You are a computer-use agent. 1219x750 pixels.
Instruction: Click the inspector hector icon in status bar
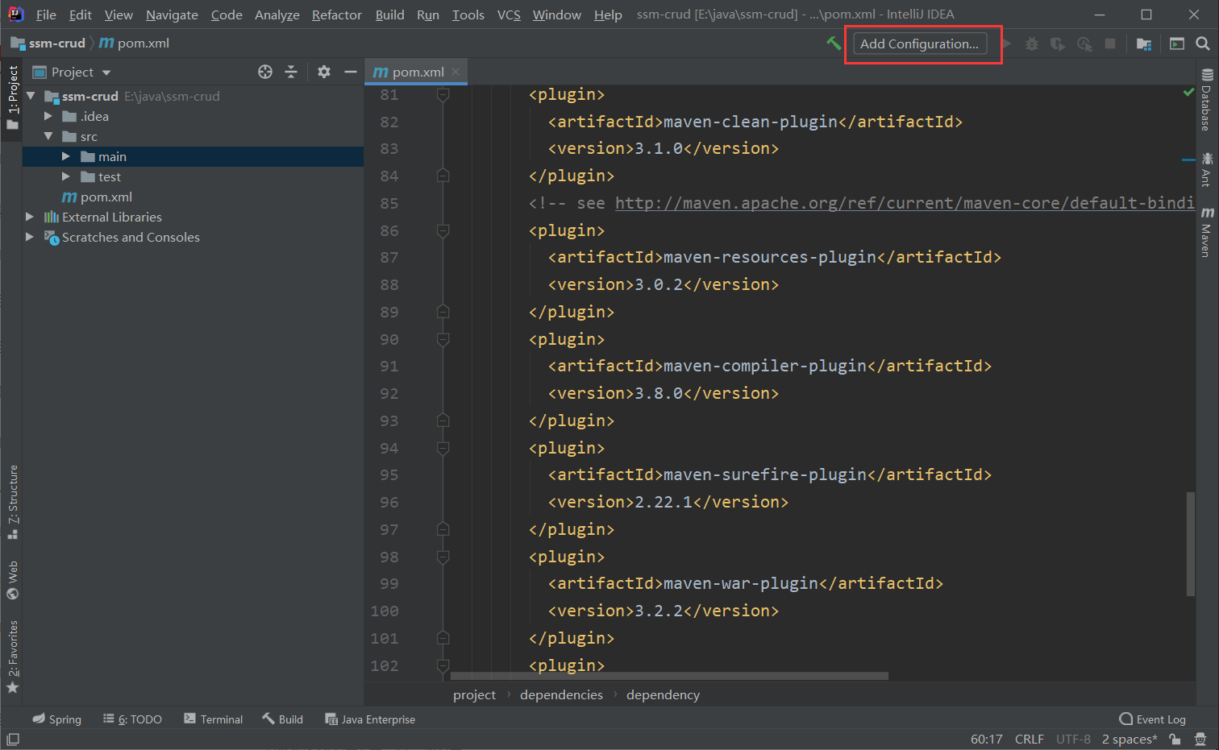click(x=1201, y=739)
